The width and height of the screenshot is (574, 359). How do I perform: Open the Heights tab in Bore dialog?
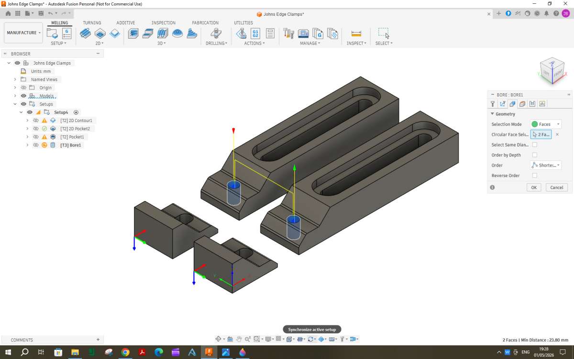click(522, 104)
